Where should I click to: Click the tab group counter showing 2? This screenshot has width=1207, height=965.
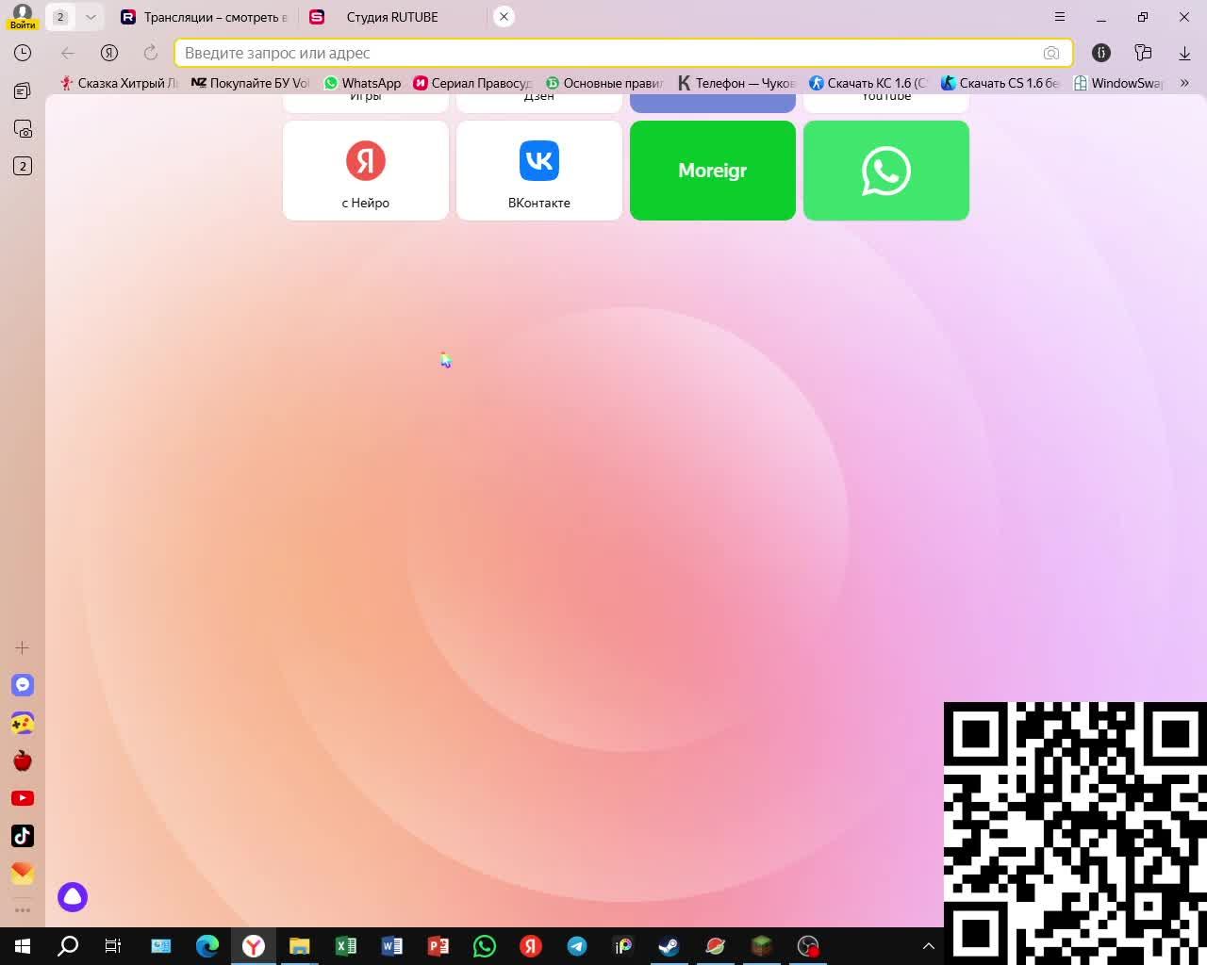pos(60,17)
